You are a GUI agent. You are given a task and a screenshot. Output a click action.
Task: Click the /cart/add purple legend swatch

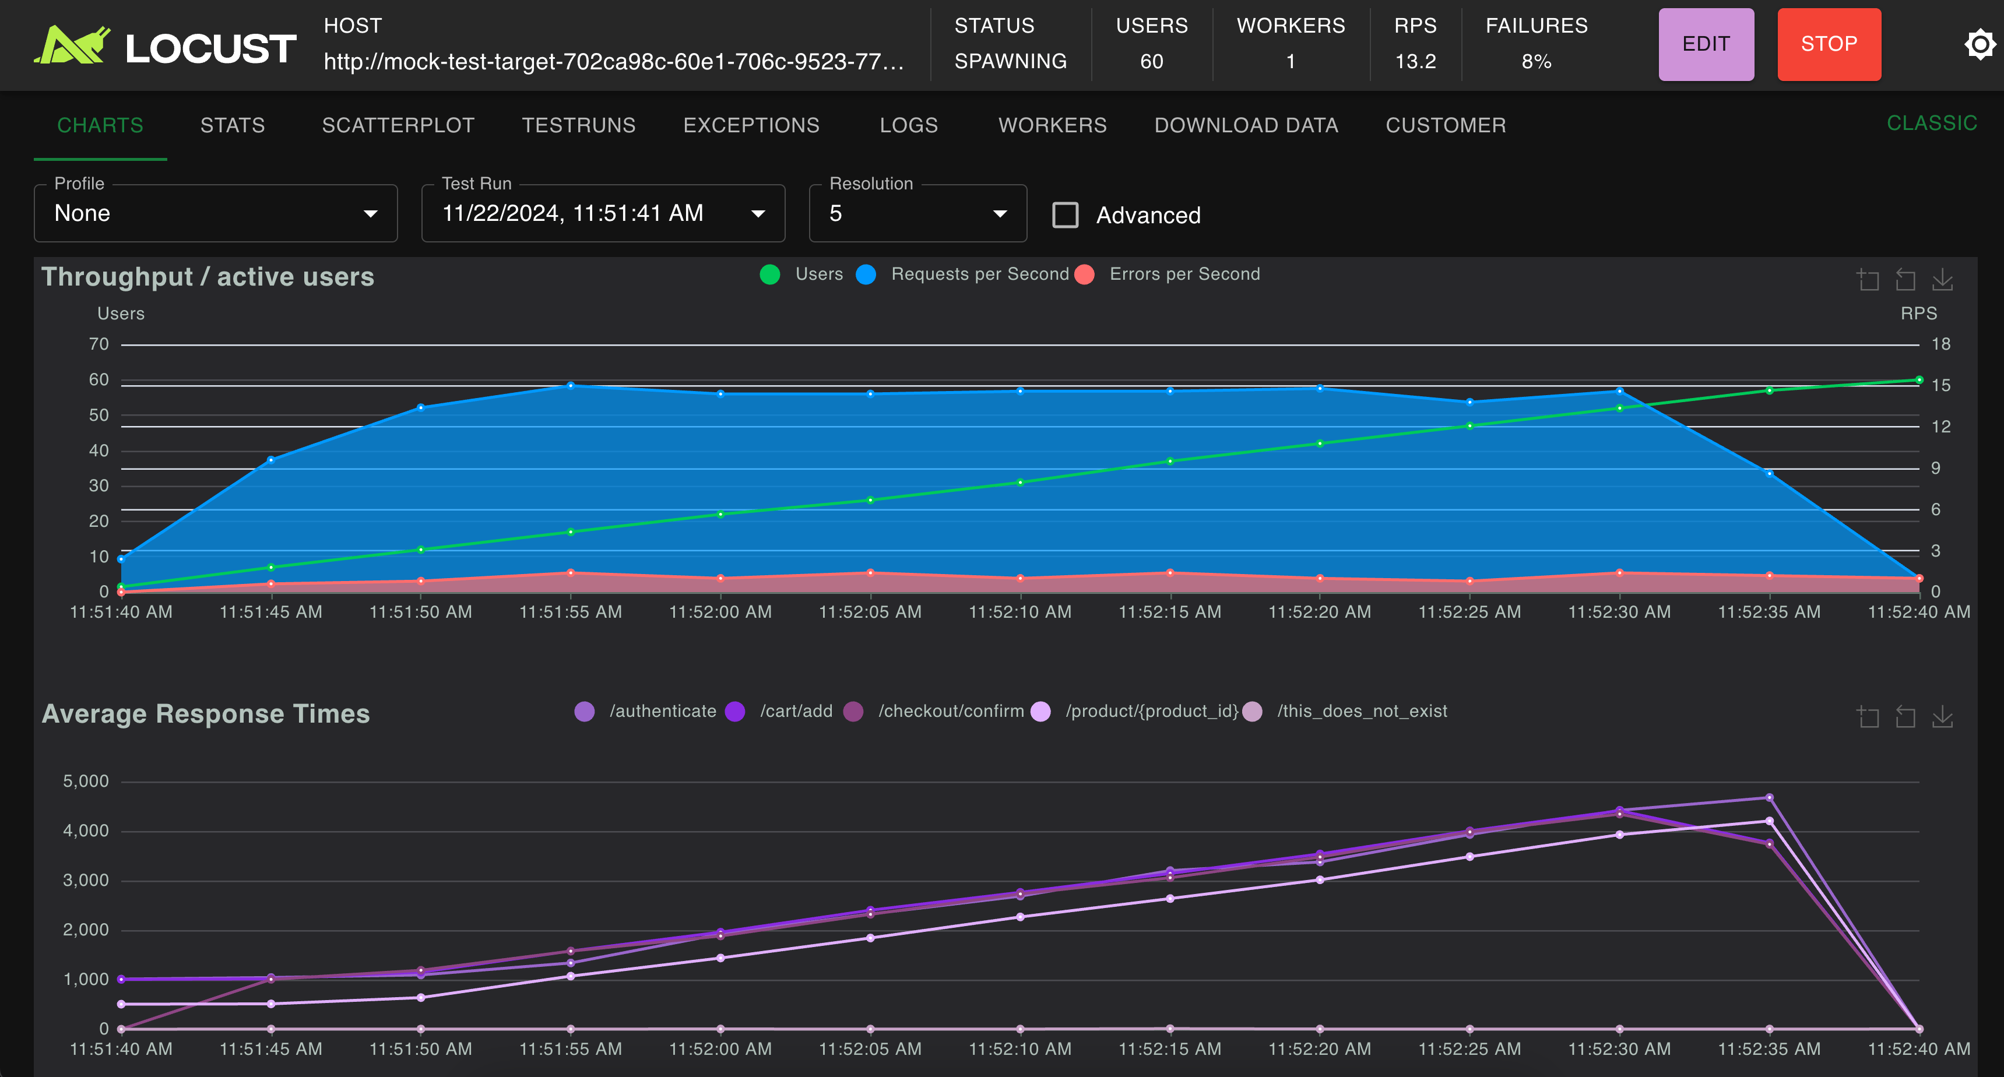pos(735,712)
